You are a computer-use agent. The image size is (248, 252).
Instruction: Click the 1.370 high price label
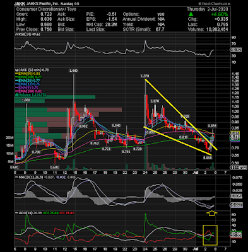pyautogui.click(x=145, y=76)
